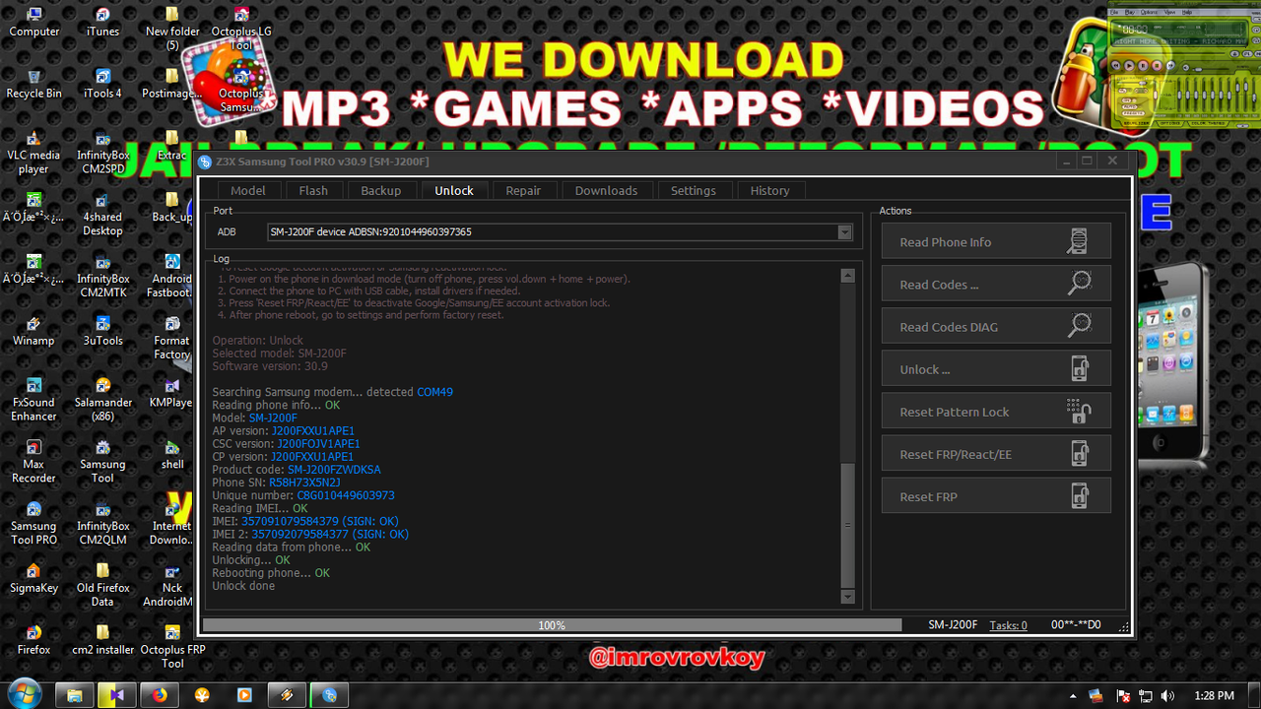Launch the SigmaKey desktop icon
The image size is (1261, 709).
[33, 579]
